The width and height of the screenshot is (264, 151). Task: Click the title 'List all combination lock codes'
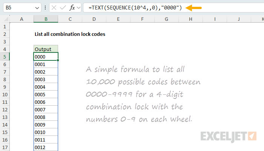[x=70, y=34]
